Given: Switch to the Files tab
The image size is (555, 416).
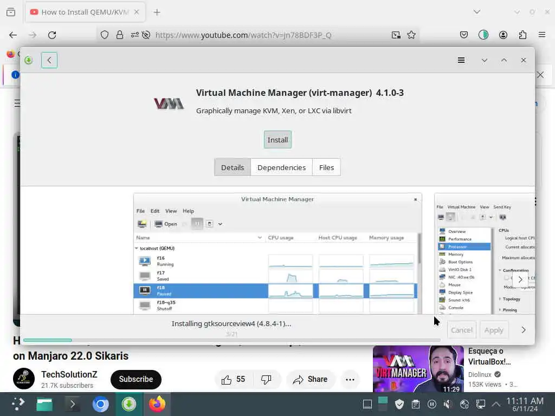Looking at the screenshot, I should pyautogui.click(x=326, y=167).
